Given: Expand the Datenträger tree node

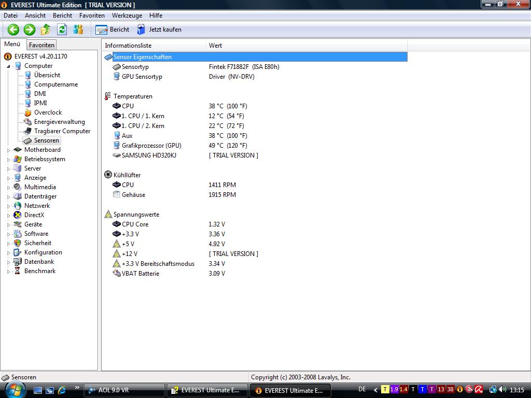Looking at the screenshot, I should coord(9,196).
